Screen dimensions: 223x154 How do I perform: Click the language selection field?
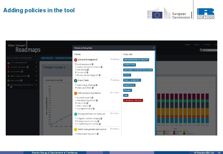point(210,50)
